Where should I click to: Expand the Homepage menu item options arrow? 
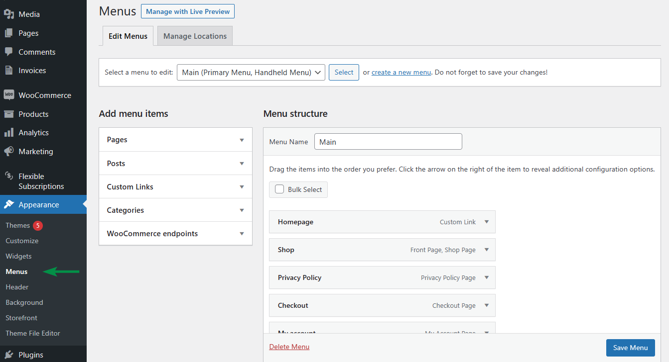[487, 222]
